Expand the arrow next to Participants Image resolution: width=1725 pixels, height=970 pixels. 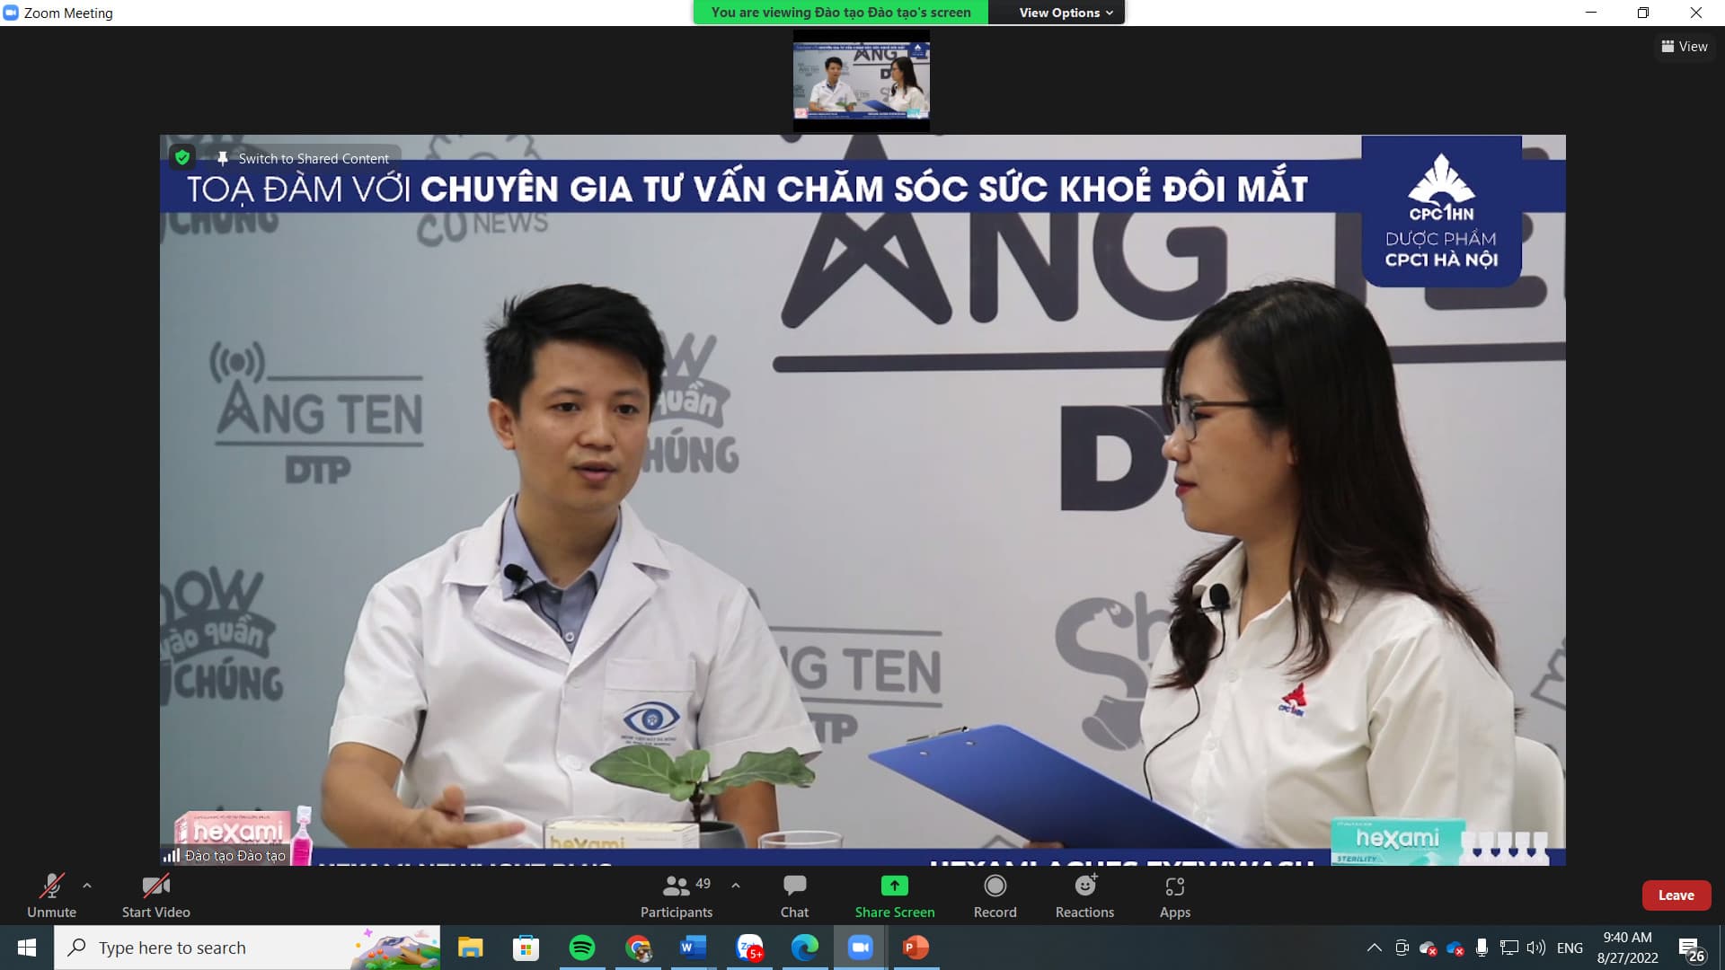click(x=736, y=886)
